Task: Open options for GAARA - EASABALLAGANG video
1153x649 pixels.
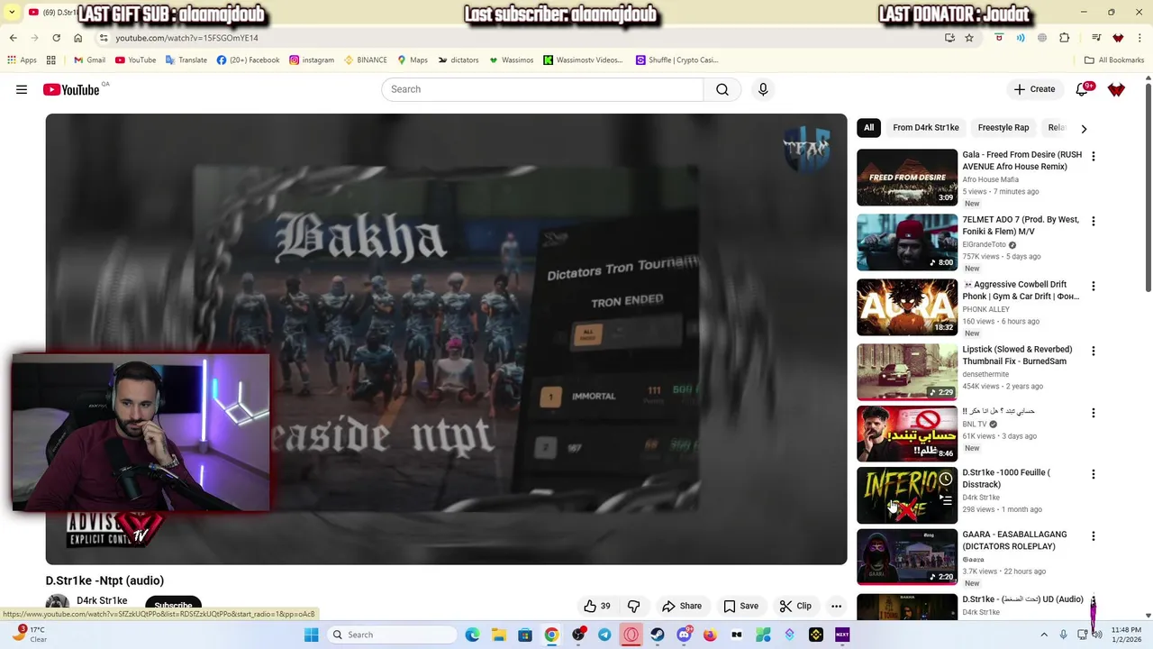Action: 1094,535
